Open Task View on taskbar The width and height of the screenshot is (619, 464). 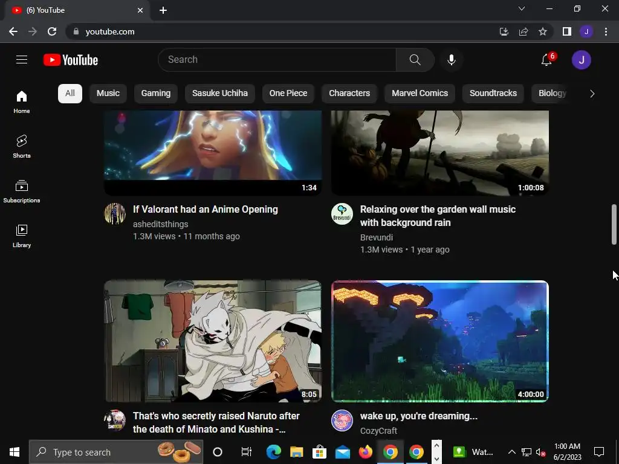tap(247, 452)
